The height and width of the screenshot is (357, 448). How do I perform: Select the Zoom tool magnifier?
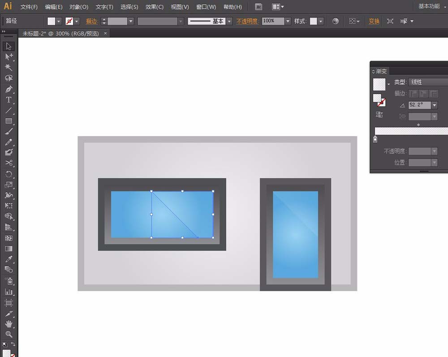click(x=9, y=335)
